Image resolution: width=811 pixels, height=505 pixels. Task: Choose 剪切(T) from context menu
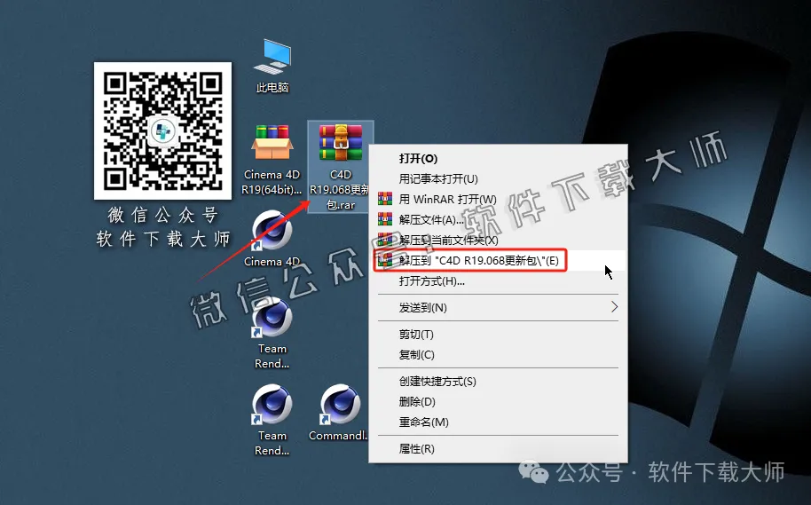[498, 335]
